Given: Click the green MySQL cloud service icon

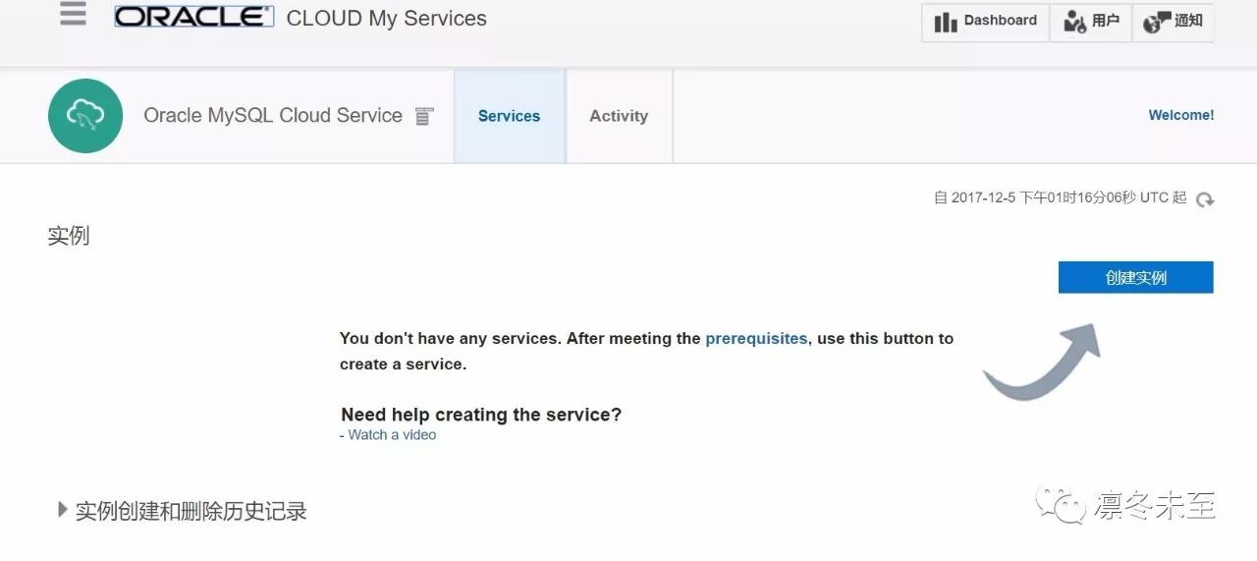Looking at the screenshot, I should pos(85,116).
